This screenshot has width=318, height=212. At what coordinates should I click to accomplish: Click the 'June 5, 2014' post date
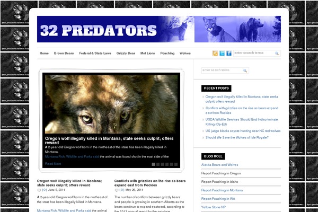(57, 190)
